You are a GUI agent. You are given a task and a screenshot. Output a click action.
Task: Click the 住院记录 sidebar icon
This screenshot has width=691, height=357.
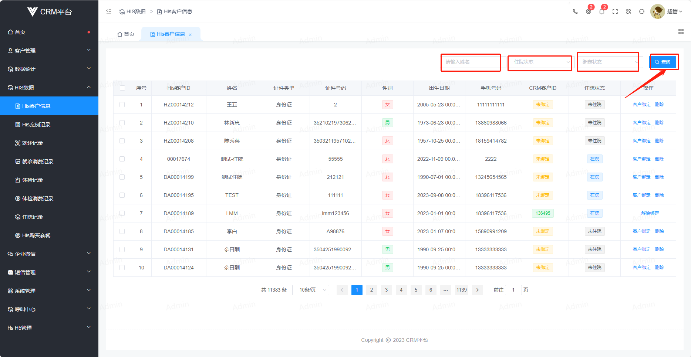[x=18, y=217]
